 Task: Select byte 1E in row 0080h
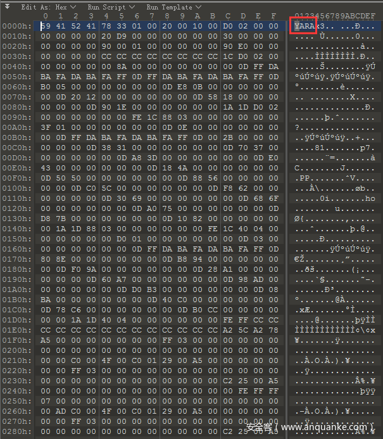(x=122, y=107)
